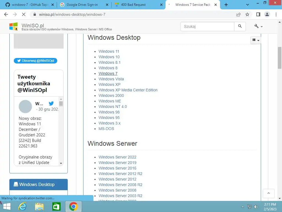This screenshot has width=282, height=212.
Task: Open the Windows Start menu
Action: point(7,206)
